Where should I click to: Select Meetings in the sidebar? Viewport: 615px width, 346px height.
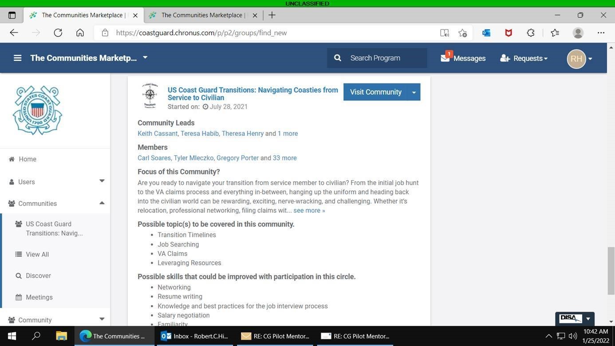(39, 297)
